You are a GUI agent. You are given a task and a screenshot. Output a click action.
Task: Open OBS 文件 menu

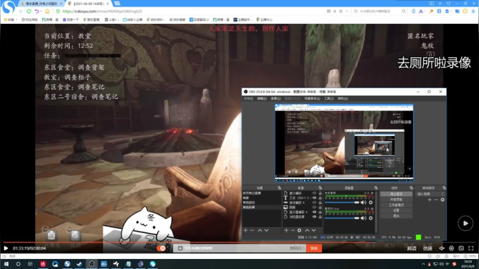pyautogui.click(x=248, y=99)
